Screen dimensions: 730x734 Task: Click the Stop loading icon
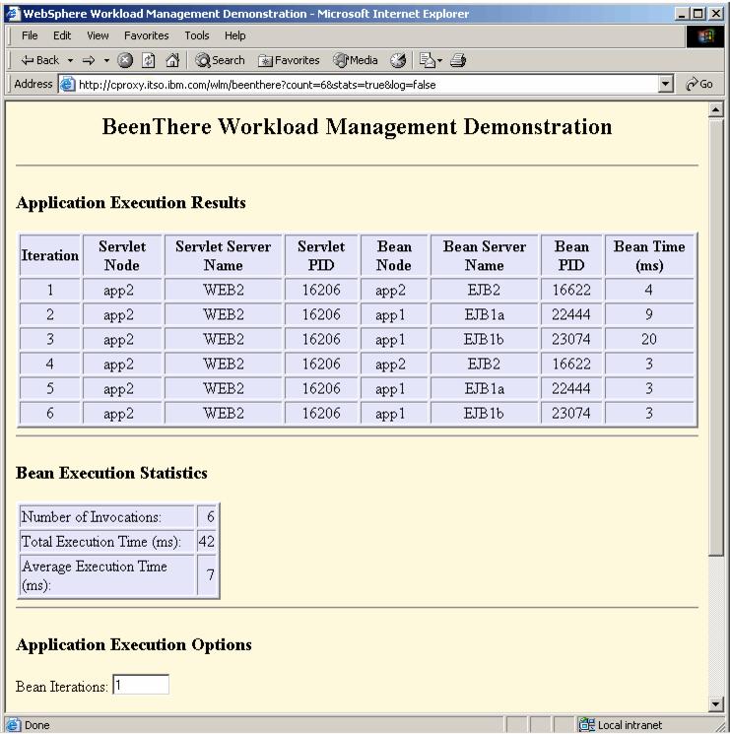[x=125, y=60]
